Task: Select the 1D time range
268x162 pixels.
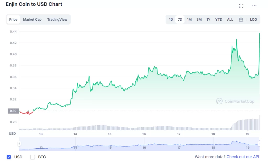Action: (x=171, y=19)
